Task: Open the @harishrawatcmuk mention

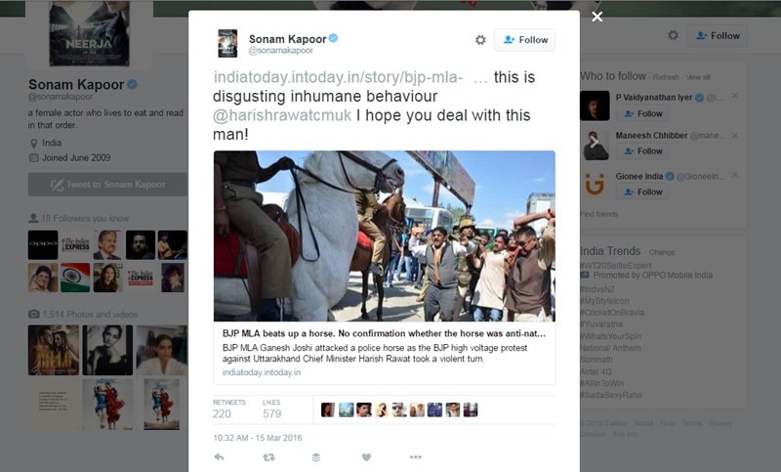Action: (282, 115)
